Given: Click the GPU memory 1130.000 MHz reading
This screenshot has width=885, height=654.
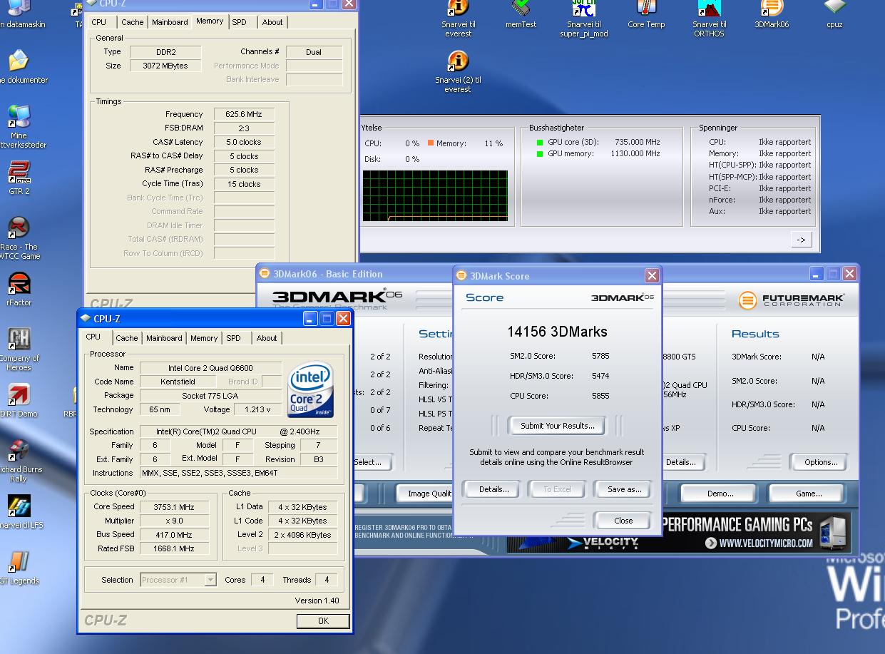Looking at the screenshot, I should 635,153.
